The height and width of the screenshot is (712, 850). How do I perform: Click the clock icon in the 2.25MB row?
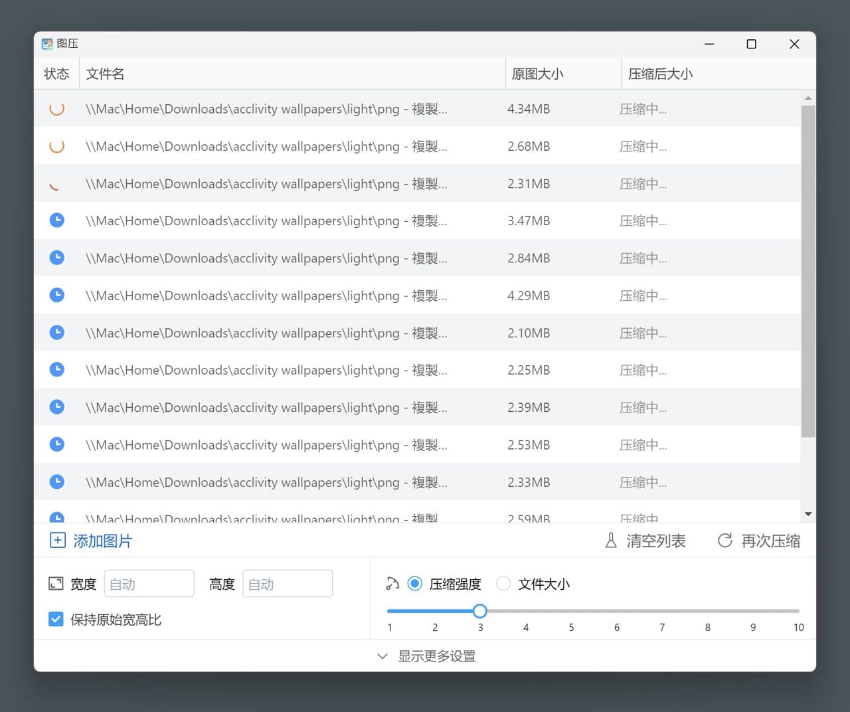57,369
